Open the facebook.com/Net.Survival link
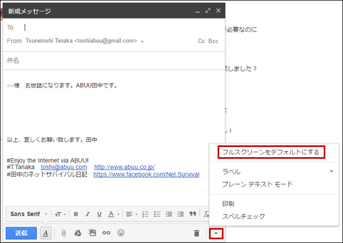Image resolution: width=343 pixels, height=243 pixels. tap(146, 174)
